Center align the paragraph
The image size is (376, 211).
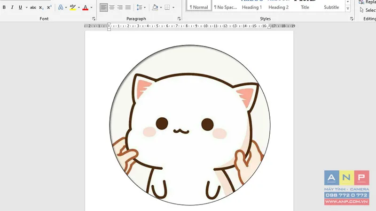click(112, 8)
